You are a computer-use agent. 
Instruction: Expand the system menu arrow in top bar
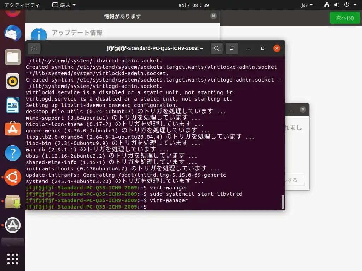point(355,5)
